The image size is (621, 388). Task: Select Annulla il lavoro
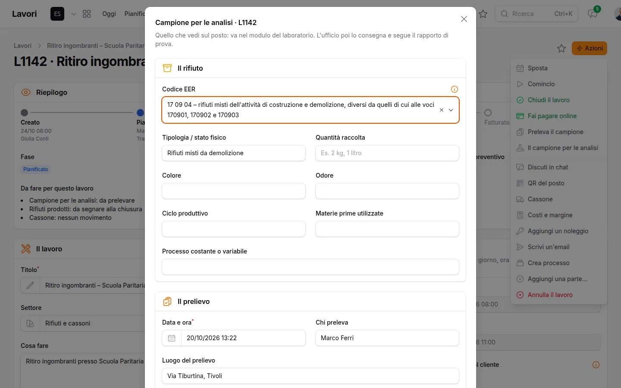559,295
